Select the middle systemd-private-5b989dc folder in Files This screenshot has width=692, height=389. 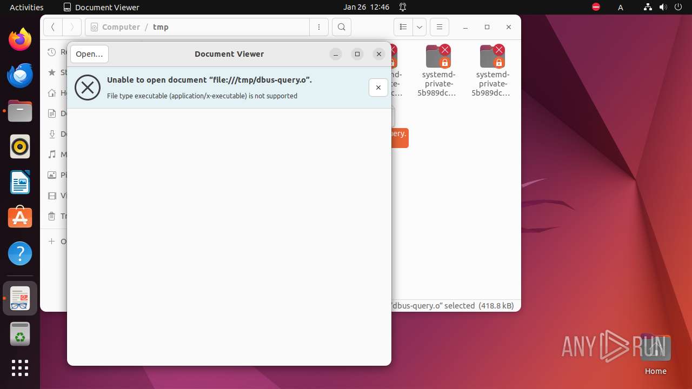[437, 70]
